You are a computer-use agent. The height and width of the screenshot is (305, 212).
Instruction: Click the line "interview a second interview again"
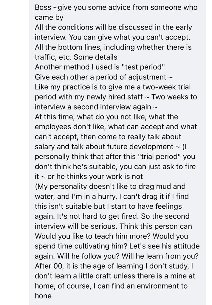point(96,107)
